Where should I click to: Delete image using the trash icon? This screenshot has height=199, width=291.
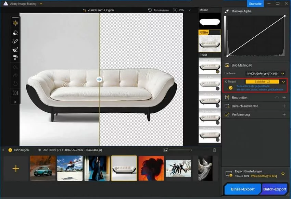(214, 150)
